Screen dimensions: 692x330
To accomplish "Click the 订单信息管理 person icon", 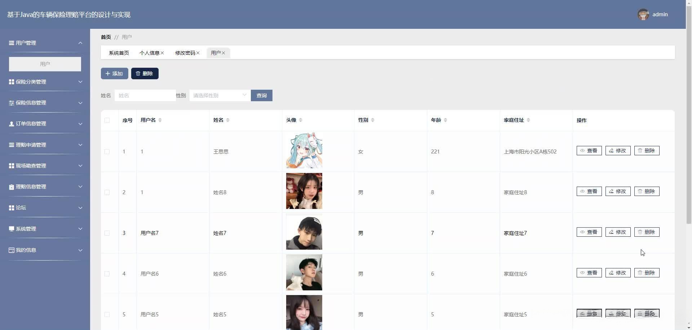I will click(x=12, y=124).
